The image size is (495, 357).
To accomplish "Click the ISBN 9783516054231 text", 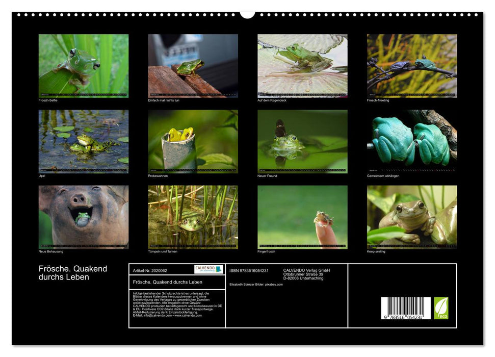I will point(249,271).
